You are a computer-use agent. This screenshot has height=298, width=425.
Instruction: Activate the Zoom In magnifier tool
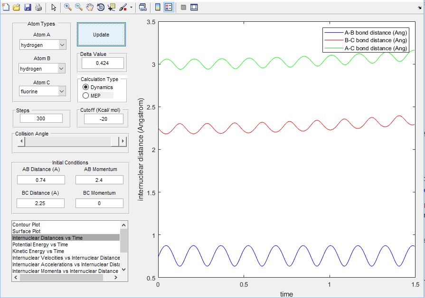click(x=68, y=7)
